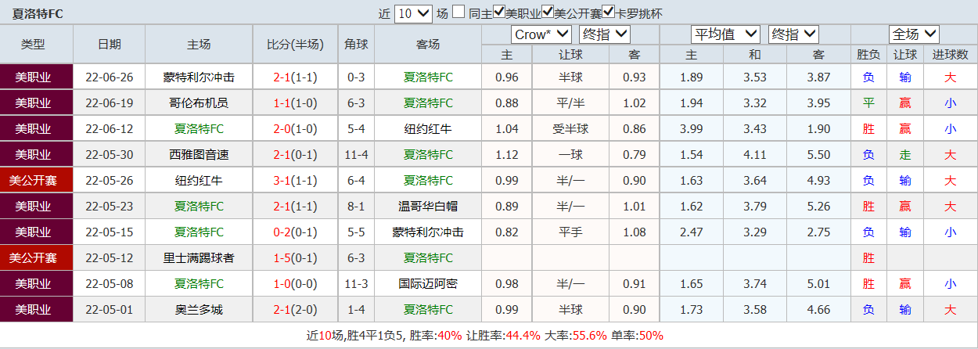The height and width of the screenshot is (349, 978).
Task: Click the date 22-05-08
Action: point(109,284)
